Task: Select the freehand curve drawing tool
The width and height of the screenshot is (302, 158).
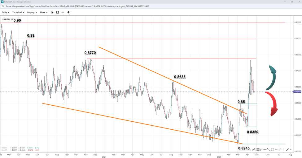Action: (x=253, y=149)
